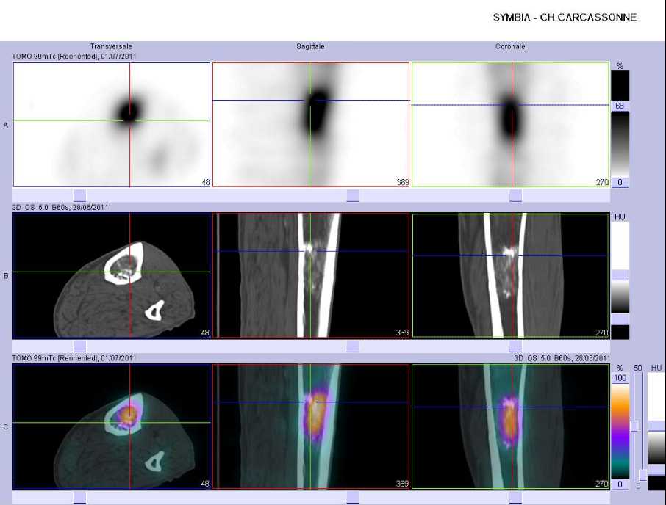
Task: Click slice slider thumb under row C coronal
Action: (x=515, y=497)
